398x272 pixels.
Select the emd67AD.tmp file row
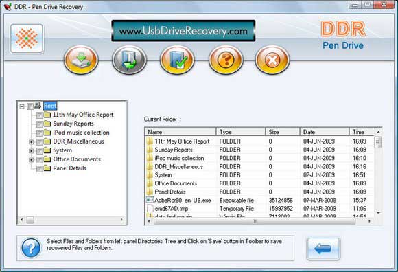[259, 209]
